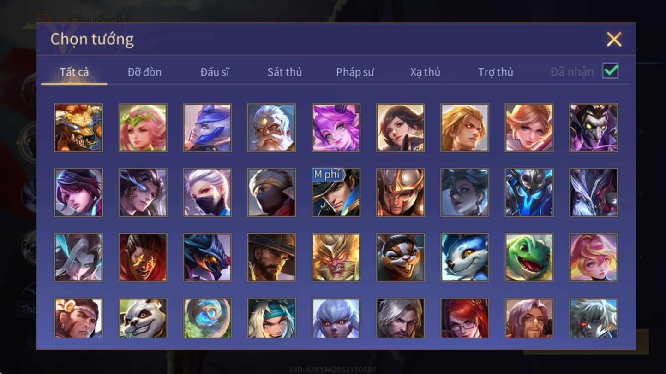The width and height of the screenshot is (666, 374).
Task: Switch to the 'Đỡ đòn' tab
Action: [x=144, y=72]
